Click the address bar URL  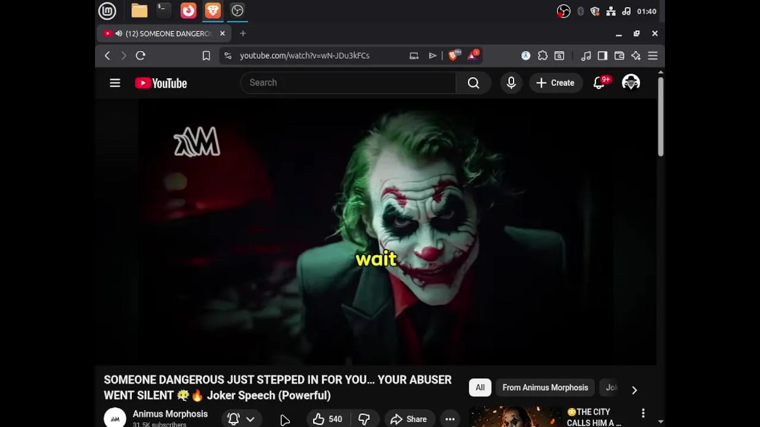[305, 55]
